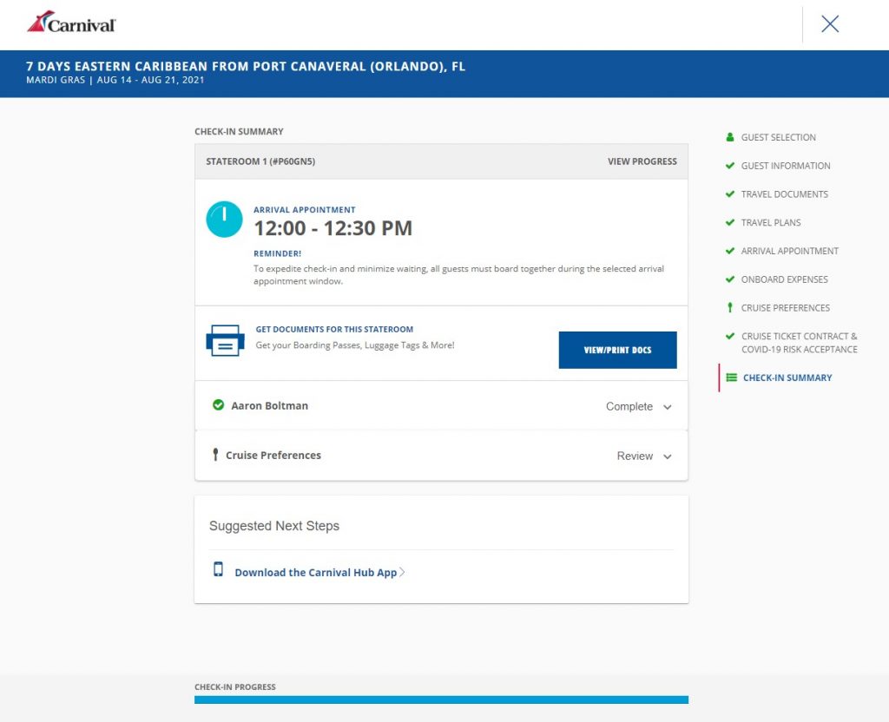Select Arrival Appointment in sidebar
Viewport: 889px width, 722px height.
pos(789,251)
